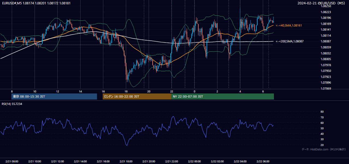Click the hour 22 tick label under price chart

pos(171,91)
